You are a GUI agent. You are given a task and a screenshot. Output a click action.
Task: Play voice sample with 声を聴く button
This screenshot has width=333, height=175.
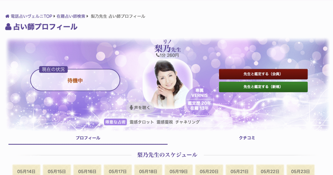(x=140, y=108)
